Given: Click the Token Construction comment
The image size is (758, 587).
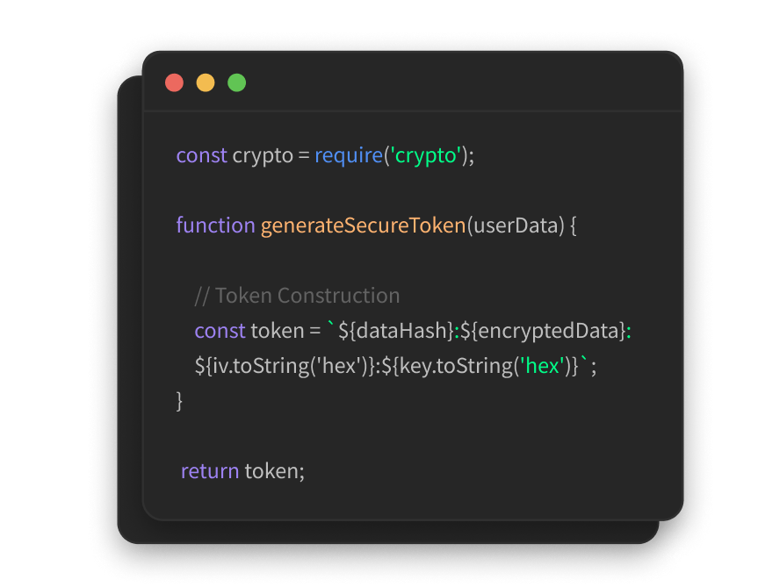Looking at the screenshot, I should (297, 296).
